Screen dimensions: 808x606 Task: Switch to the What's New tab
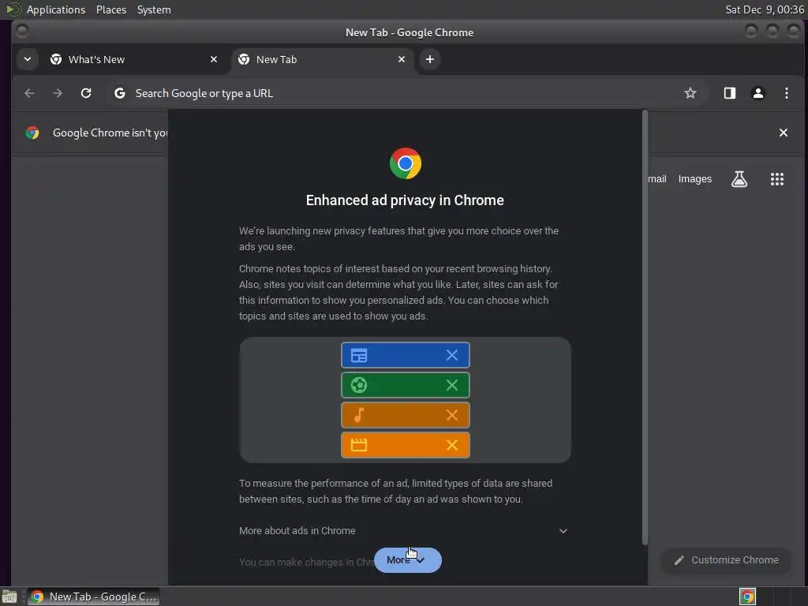point(133,59)
